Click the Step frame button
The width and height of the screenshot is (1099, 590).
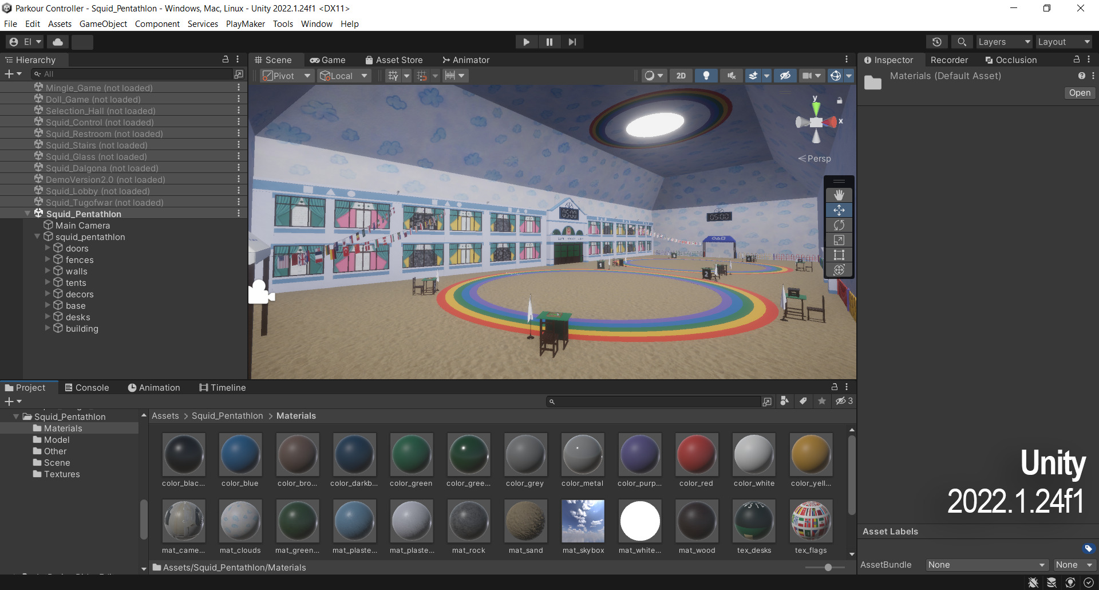pos(572,42)
